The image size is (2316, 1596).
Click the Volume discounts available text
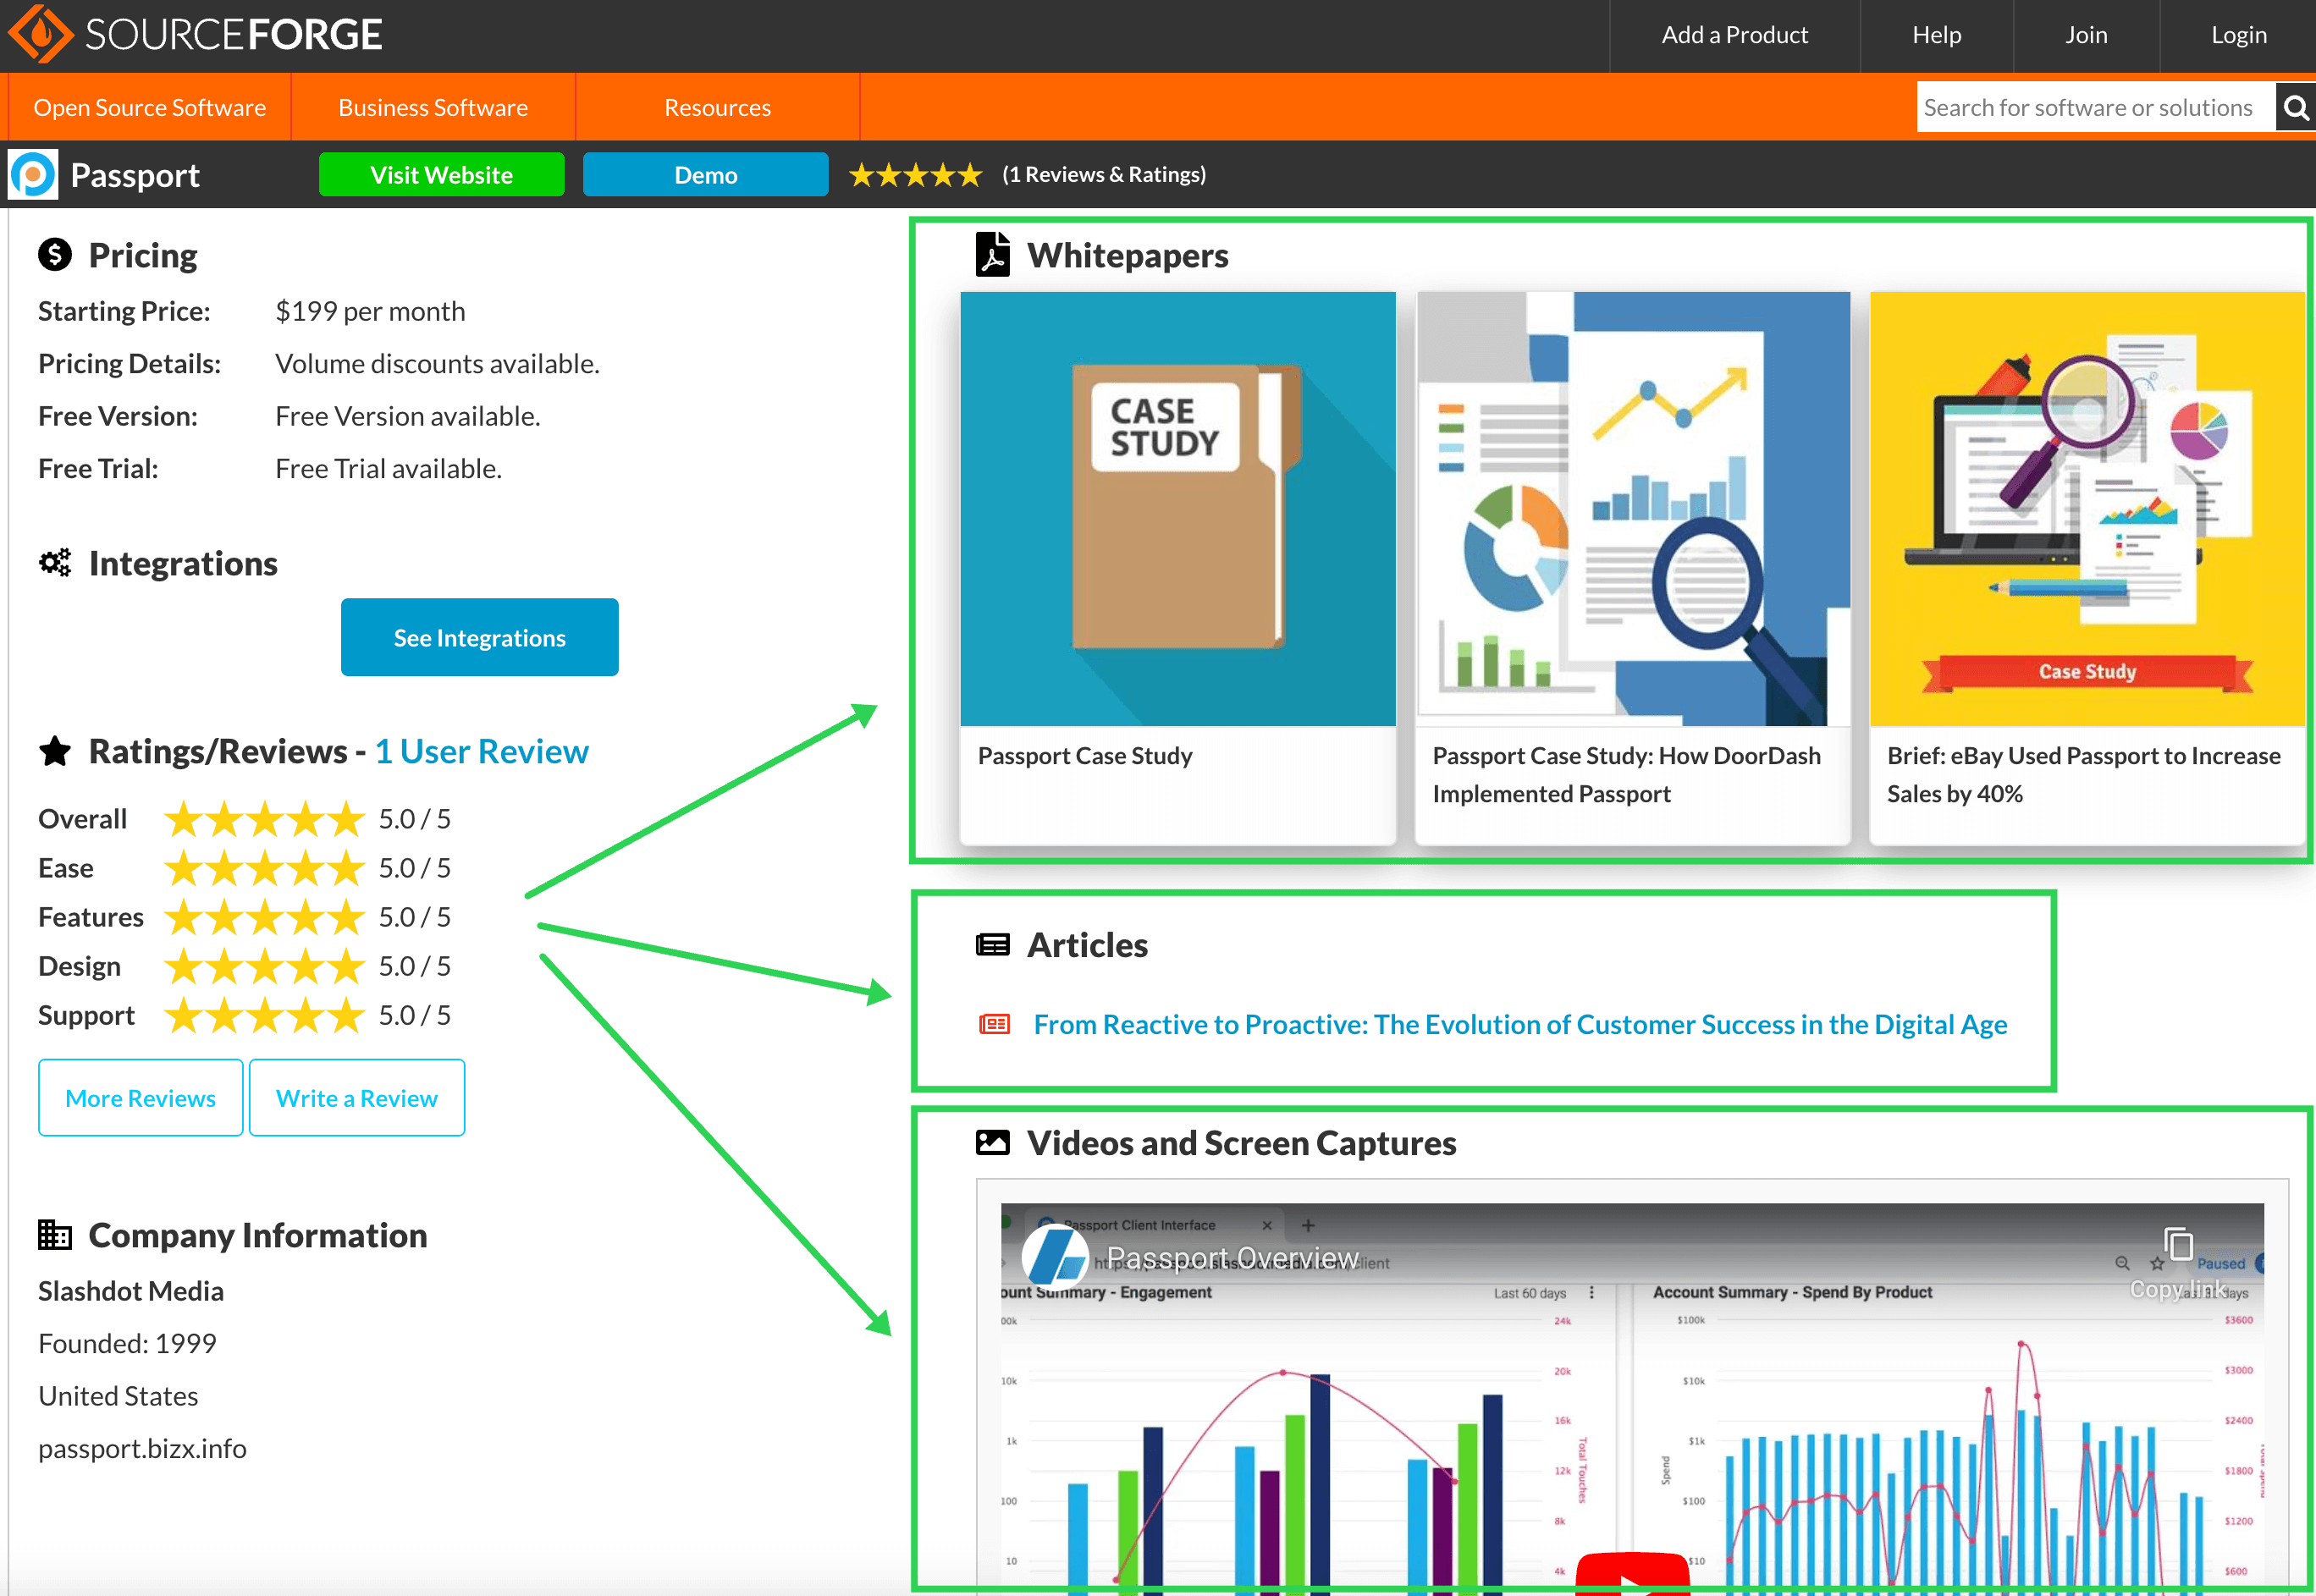click(x=437, y=364)
